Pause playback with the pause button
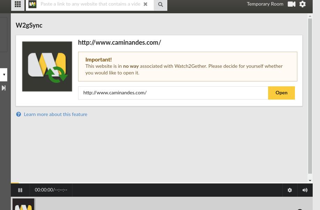Viewport: 320px width, 210px height. 20,190
